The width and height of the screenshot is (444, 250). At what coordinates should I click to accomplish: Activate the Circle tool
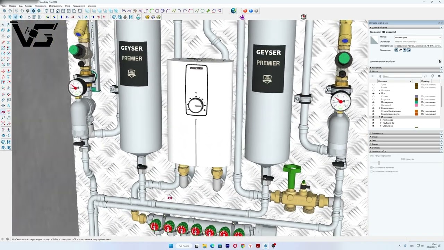(3, 53)
